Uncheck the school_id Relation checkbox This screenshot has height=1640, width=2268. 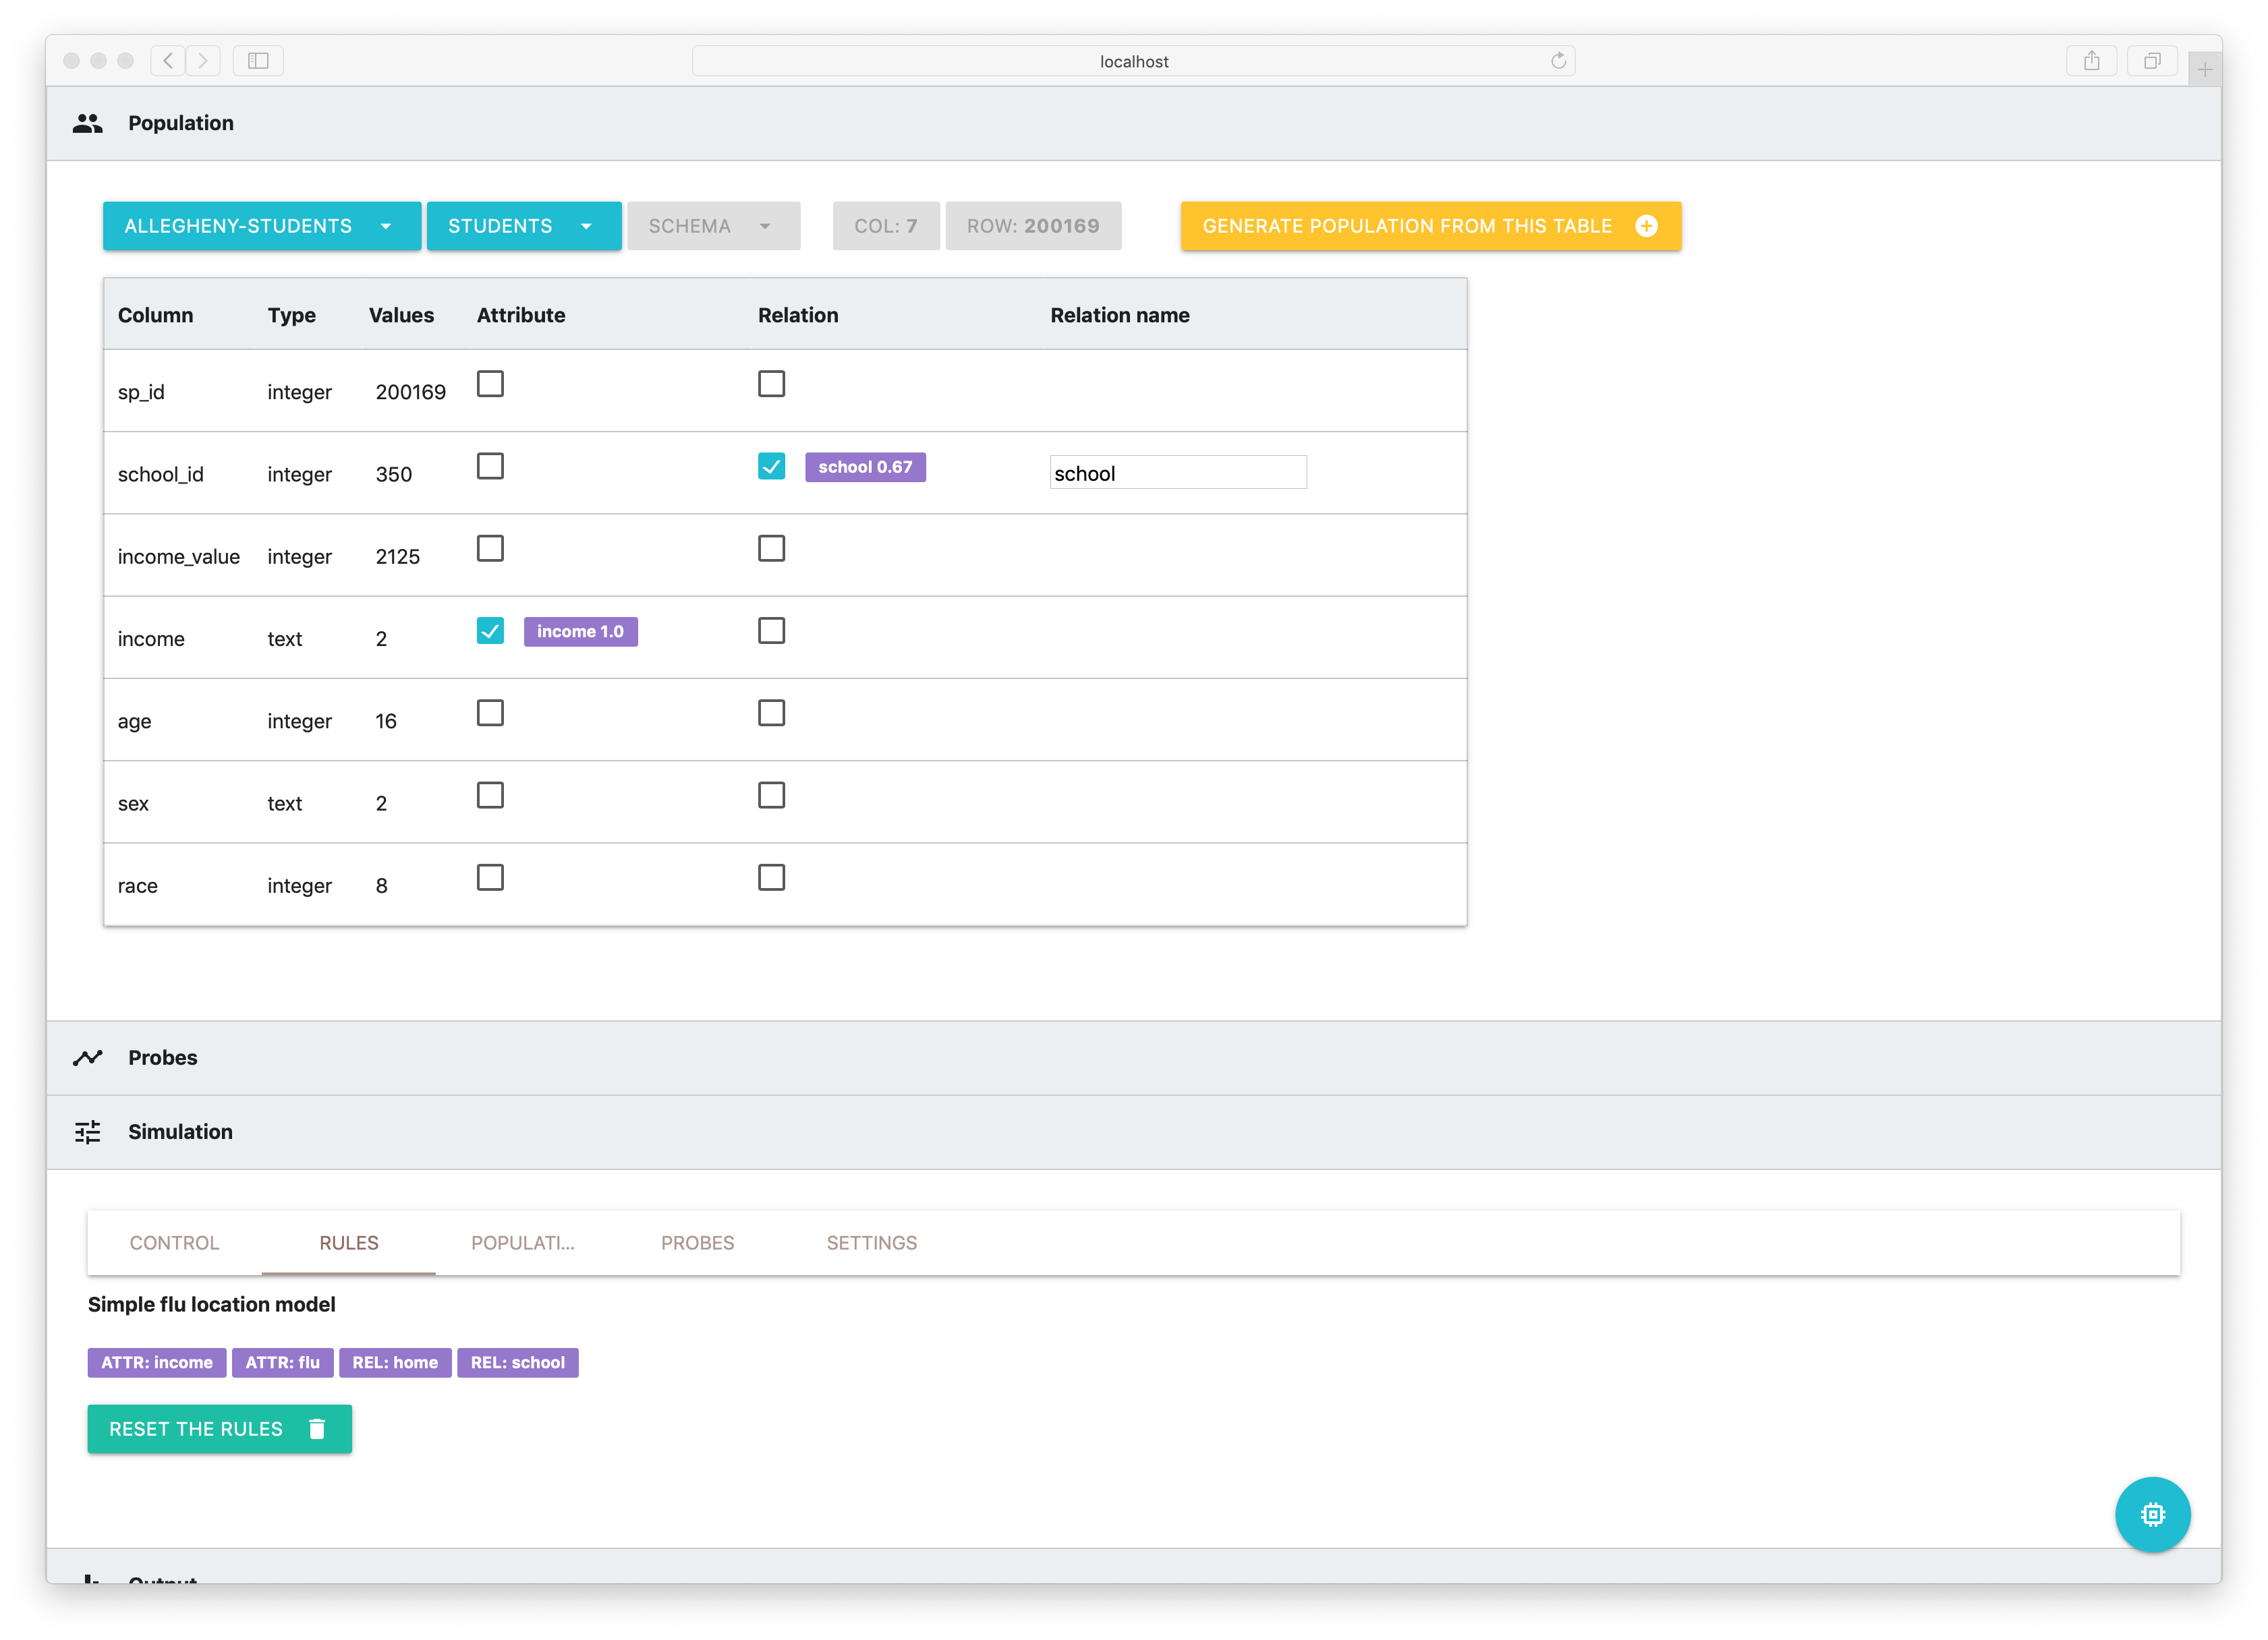pyautogui.click(x=771, y=467)
